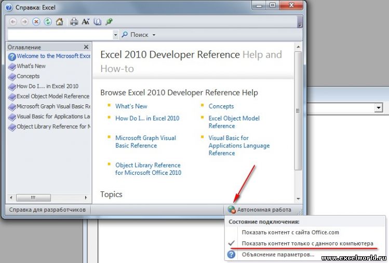Click the Change Font Size icon

(86, 22)
